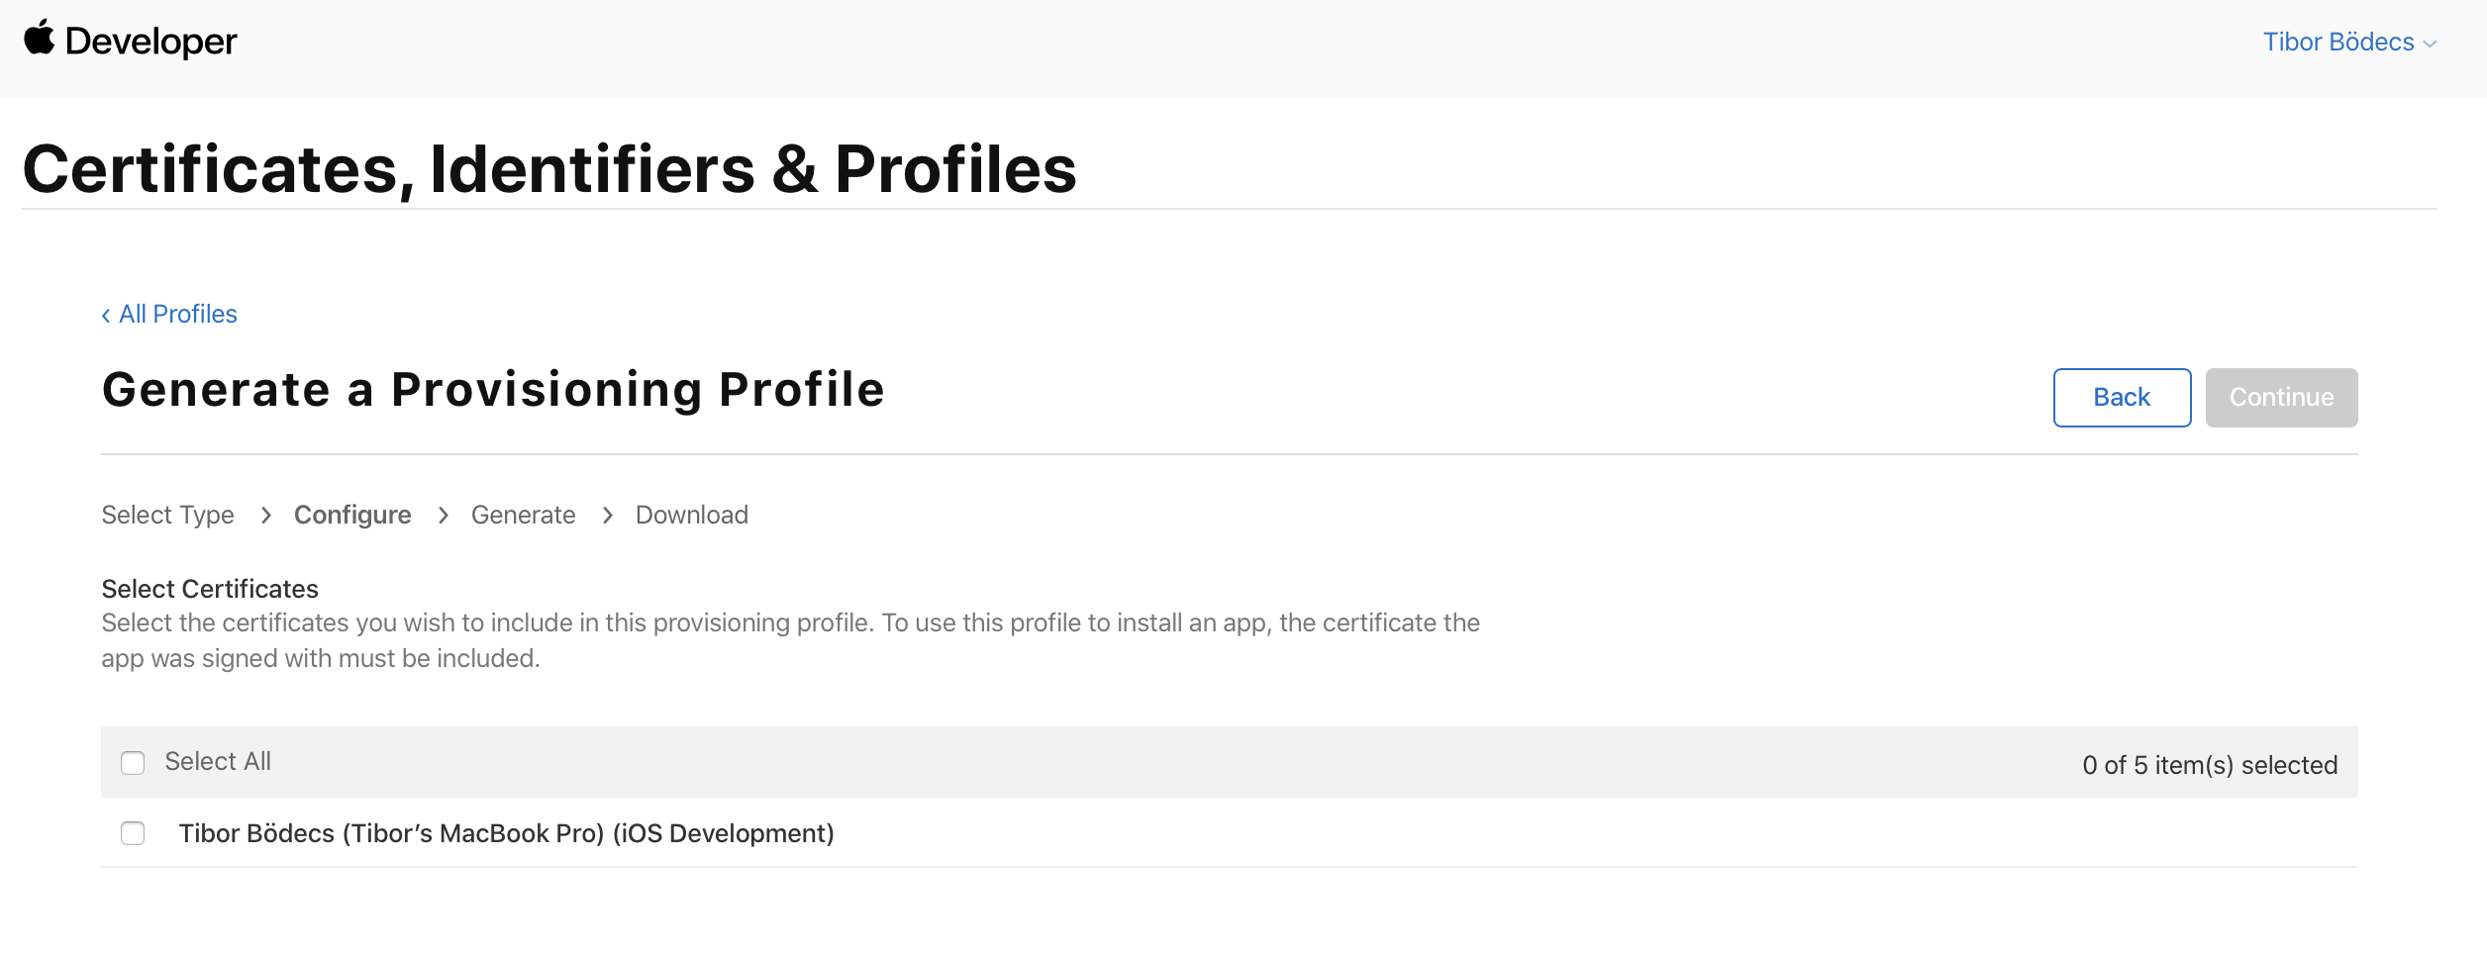The image size is (2487, 954).
Task: Select the Tibor Bödecs iOS Development certificate checkbox
Action: tap(133, 833)
